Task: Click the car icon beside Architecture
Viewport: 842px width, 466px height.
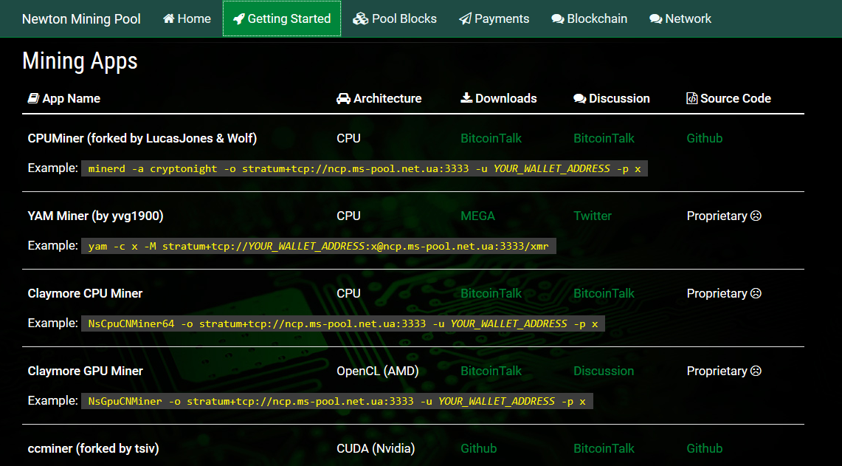Action: click(343, 98)
